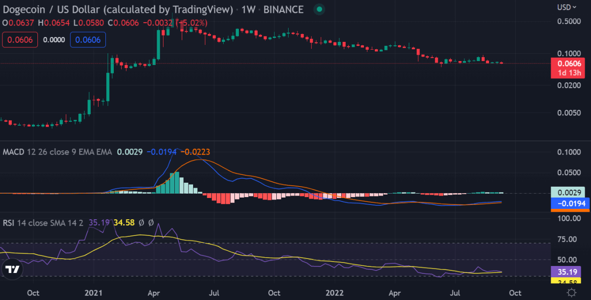Click the 2021 label on the time axis

click(94, 293)
